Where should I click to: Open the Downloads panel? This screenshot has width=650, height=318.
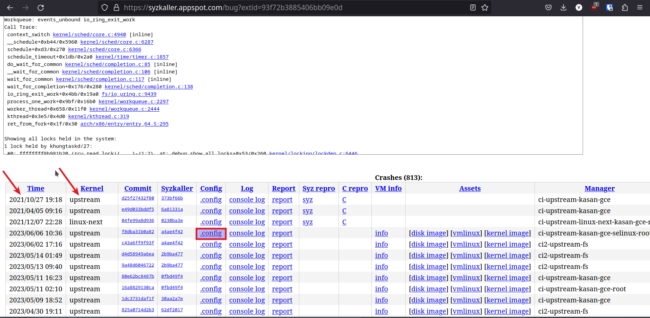(563, 7)
